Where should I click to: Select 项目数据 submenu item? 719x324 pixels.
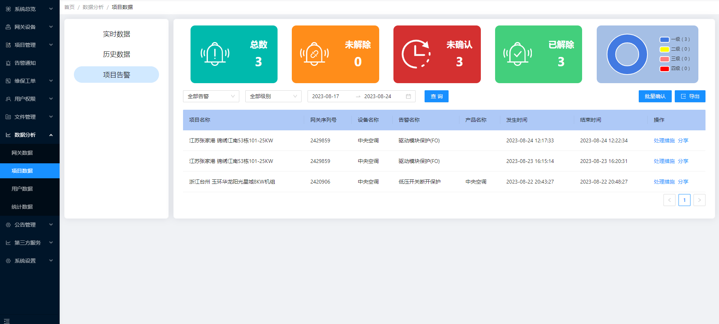[30, 171]
